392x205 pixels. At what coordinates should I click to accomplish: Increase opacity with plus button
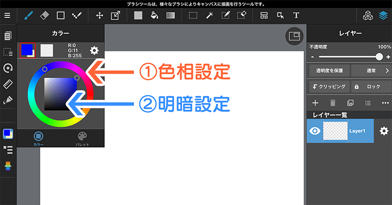[x=388, y=57]
